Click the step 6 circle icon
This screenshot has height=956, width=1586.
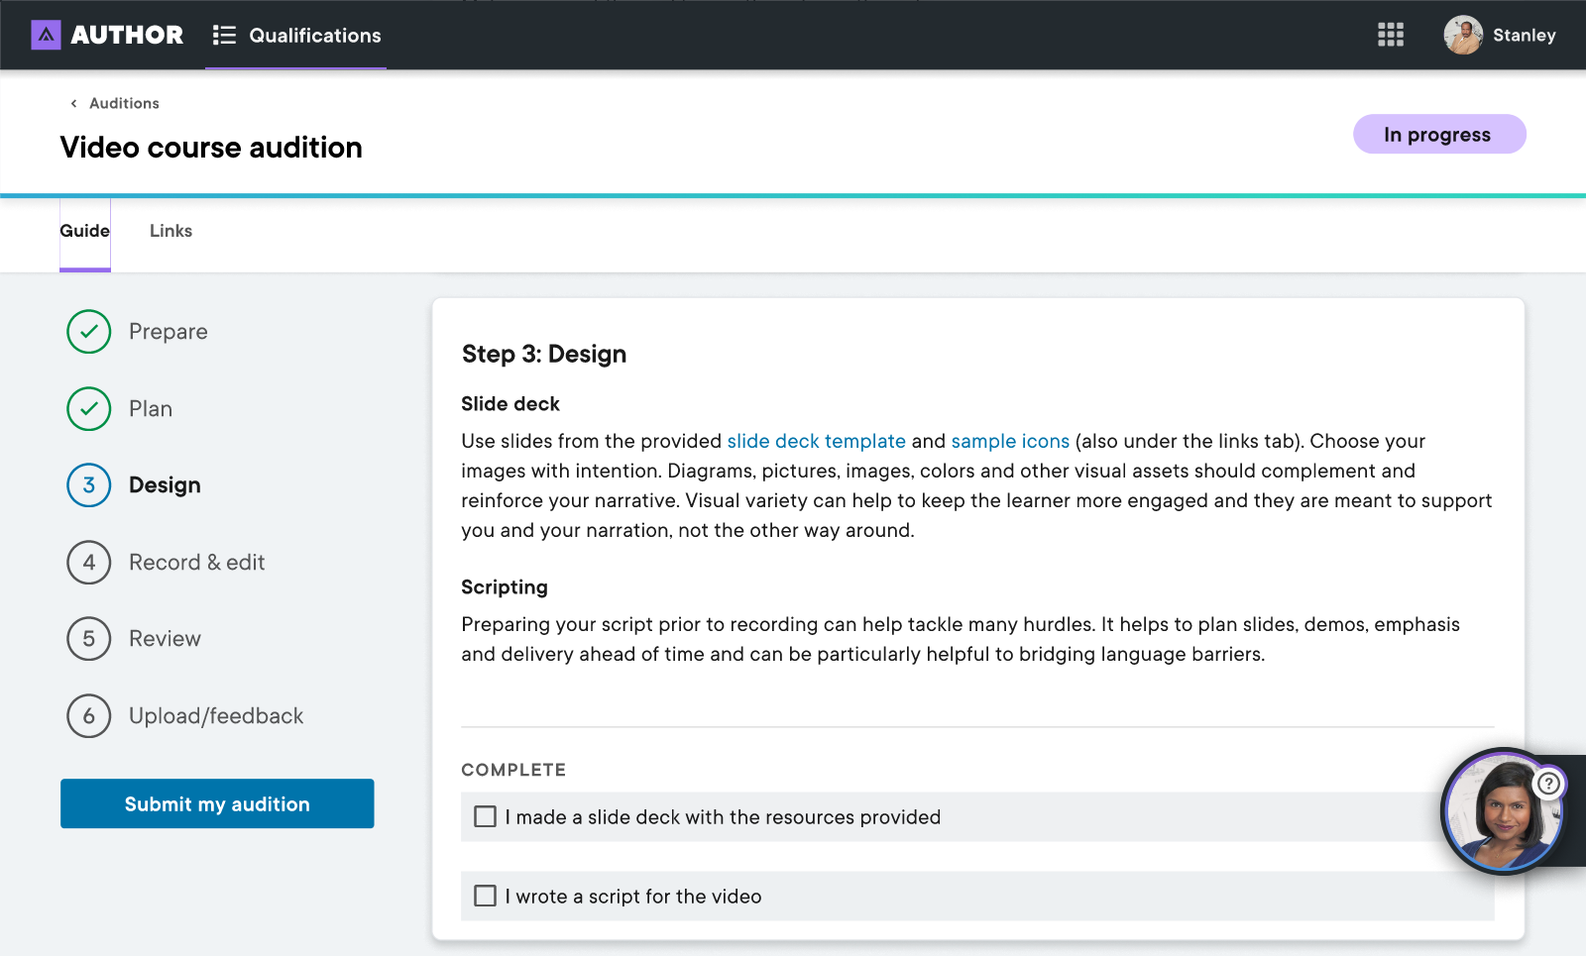tap(89, 716)
